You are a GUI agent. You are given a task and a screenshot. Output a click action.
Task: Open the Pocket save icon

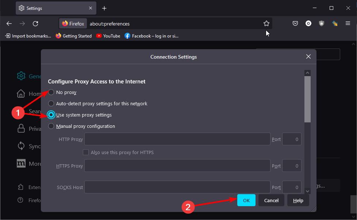[295, 23]
